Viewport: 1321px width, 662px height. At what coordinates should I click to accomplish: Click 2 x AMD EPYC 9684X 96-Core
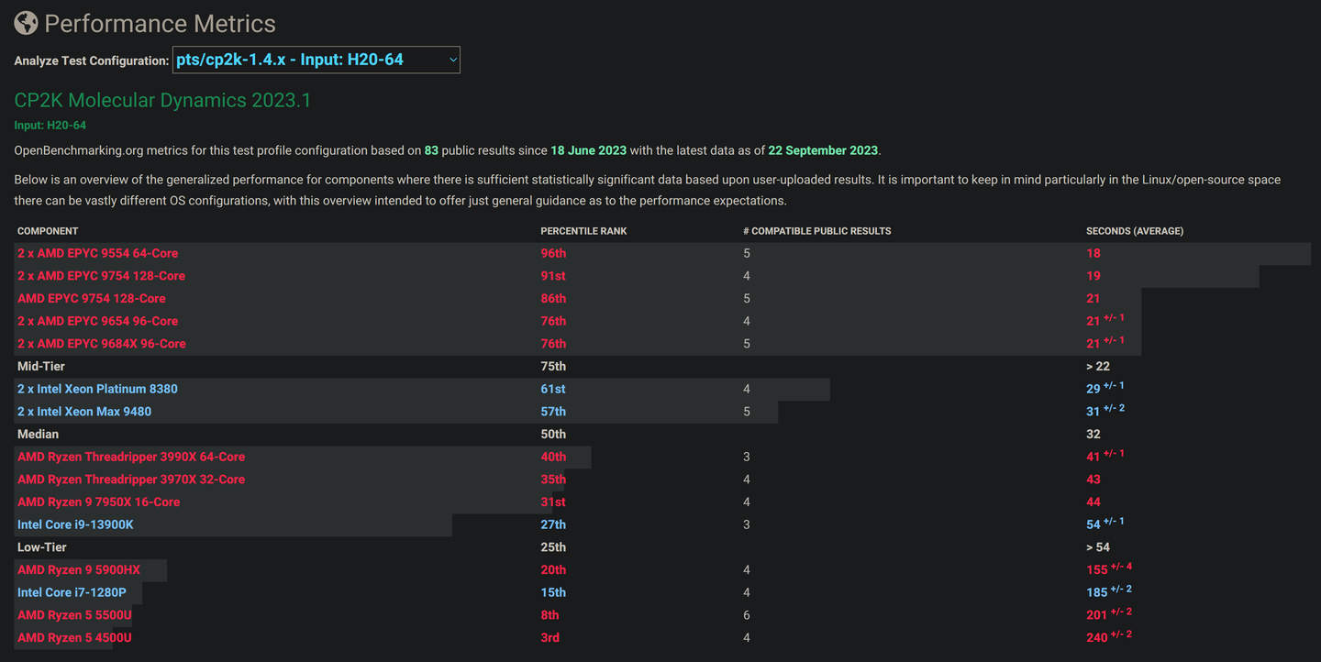coord(101,344)
